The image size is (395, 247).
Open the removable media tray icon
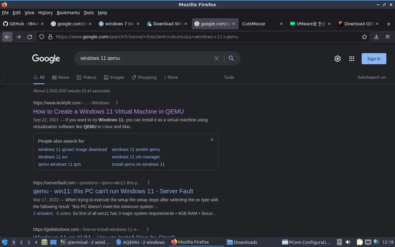click(339, 242)
